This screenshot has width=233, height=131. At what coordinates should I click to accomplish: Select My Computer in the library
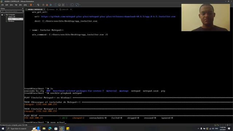tap(10, 15)
